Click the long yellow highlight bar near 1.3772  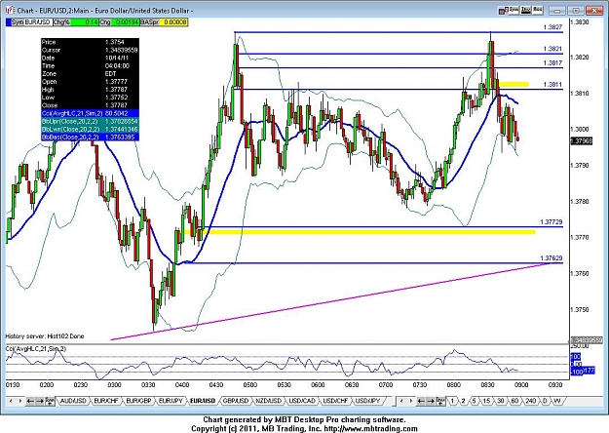[360, 232]
